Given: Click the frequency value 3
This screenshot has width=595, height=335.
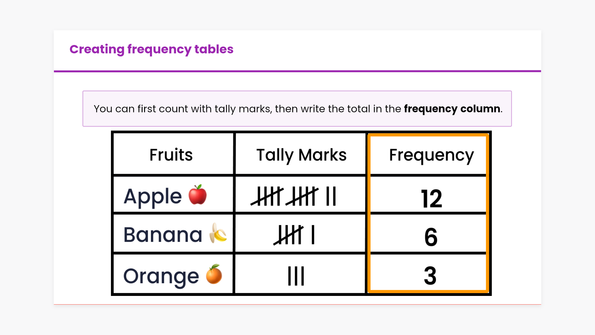Looking at the screenshot, I should [x=430, y=276].
